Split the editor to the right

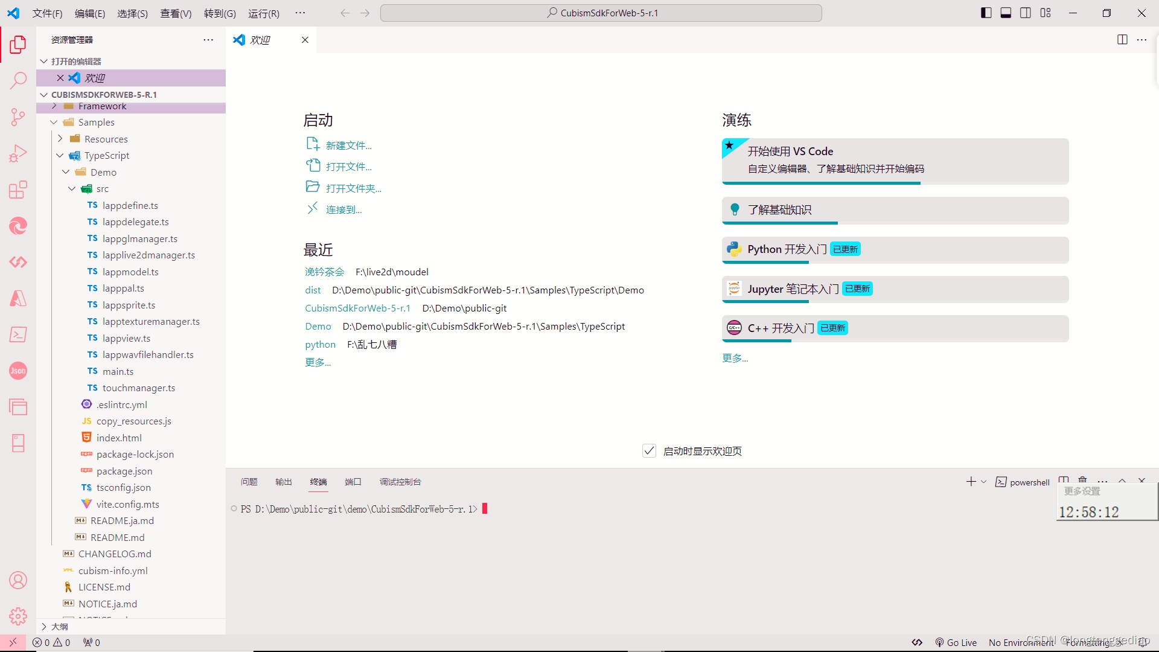click(x=1122, y=40)
